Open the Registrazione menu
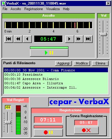 [x=33, y=9]
